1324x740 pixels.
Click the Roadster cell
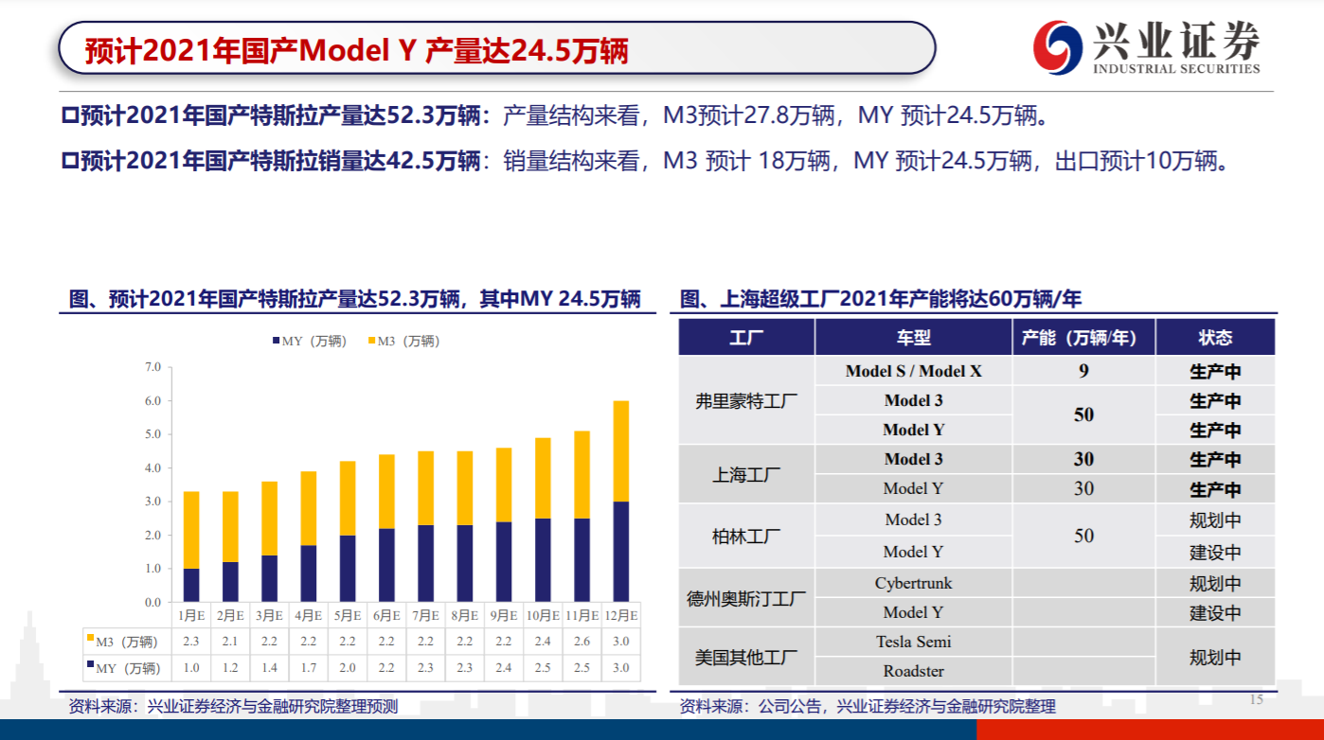click(x=914, y=671)
